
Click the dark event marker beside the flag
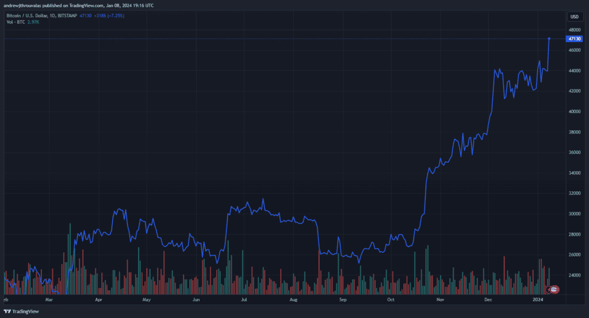[549, 289]
